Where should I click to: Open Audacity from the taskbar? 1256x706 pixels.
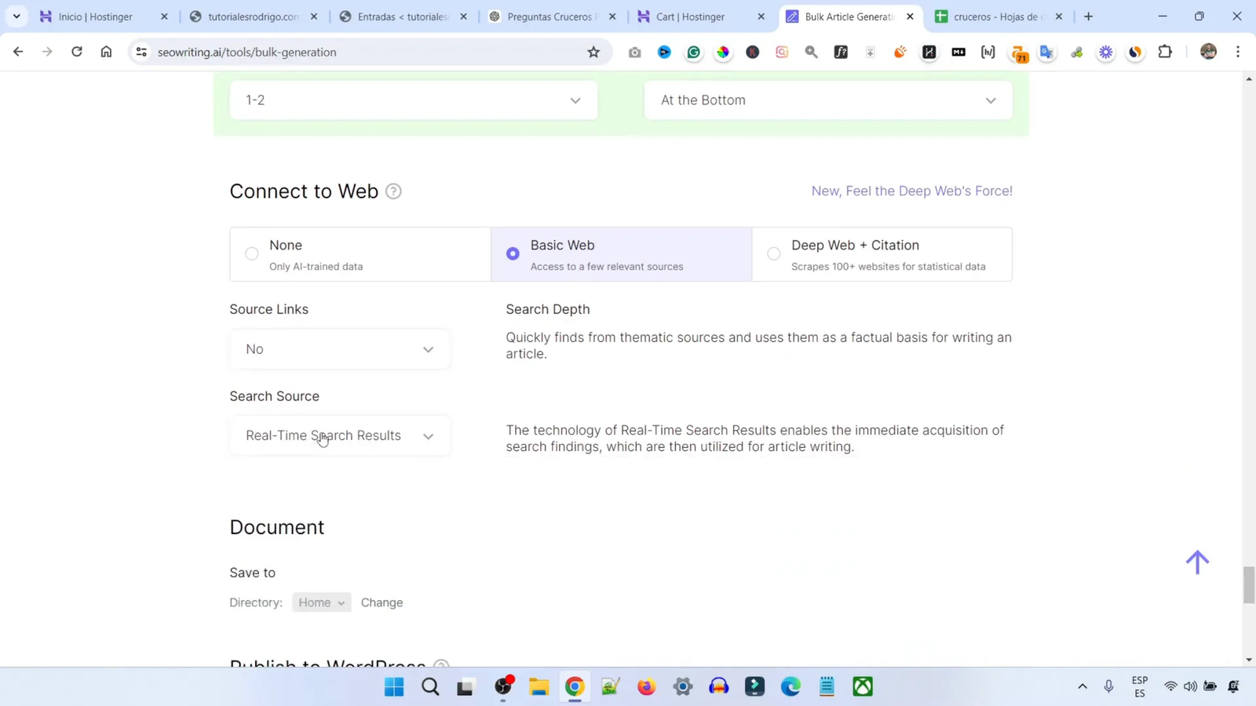pos(718,686)
